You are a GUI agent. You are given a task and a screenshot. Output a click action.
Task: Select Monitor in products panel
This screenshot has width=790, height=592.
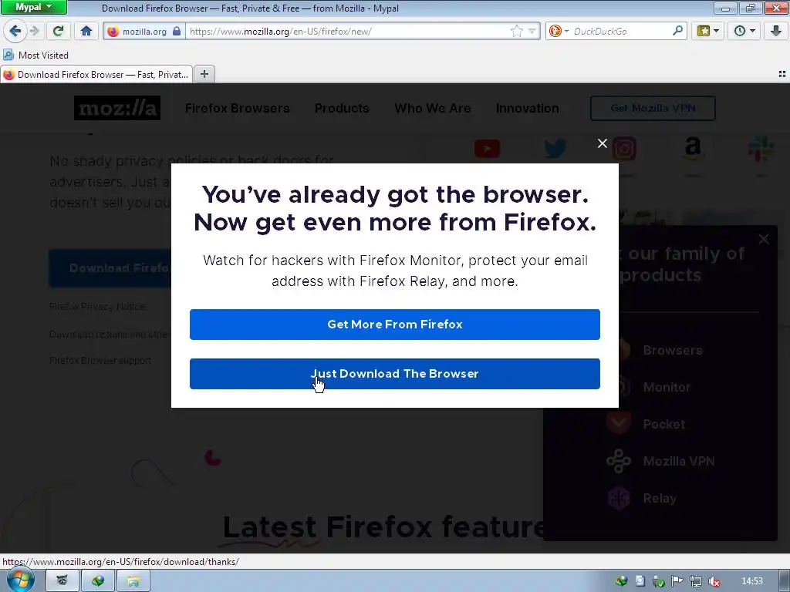667,387
